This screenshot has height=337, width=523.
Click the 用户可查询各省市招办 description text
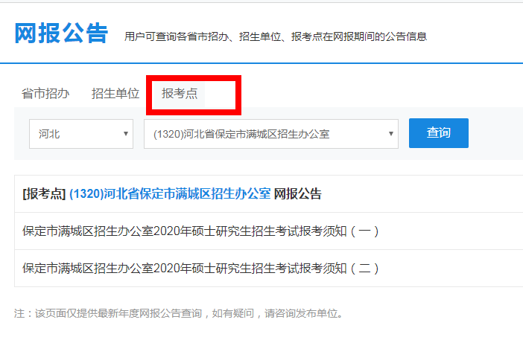click(x=276, y=36)
